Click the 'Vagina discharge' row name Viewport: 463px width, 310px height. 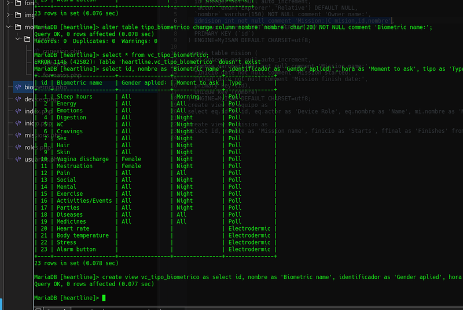(x=83, y=159)
